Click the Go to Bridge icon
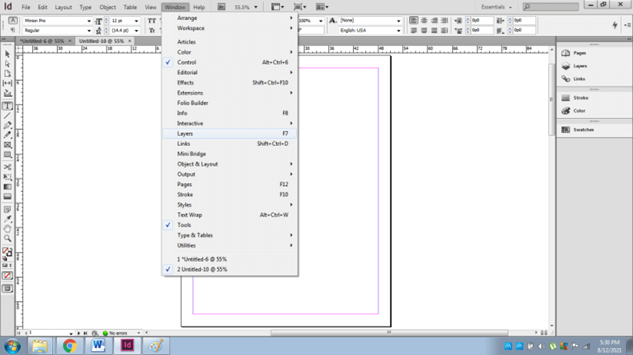633x355 pixels. 222,7
